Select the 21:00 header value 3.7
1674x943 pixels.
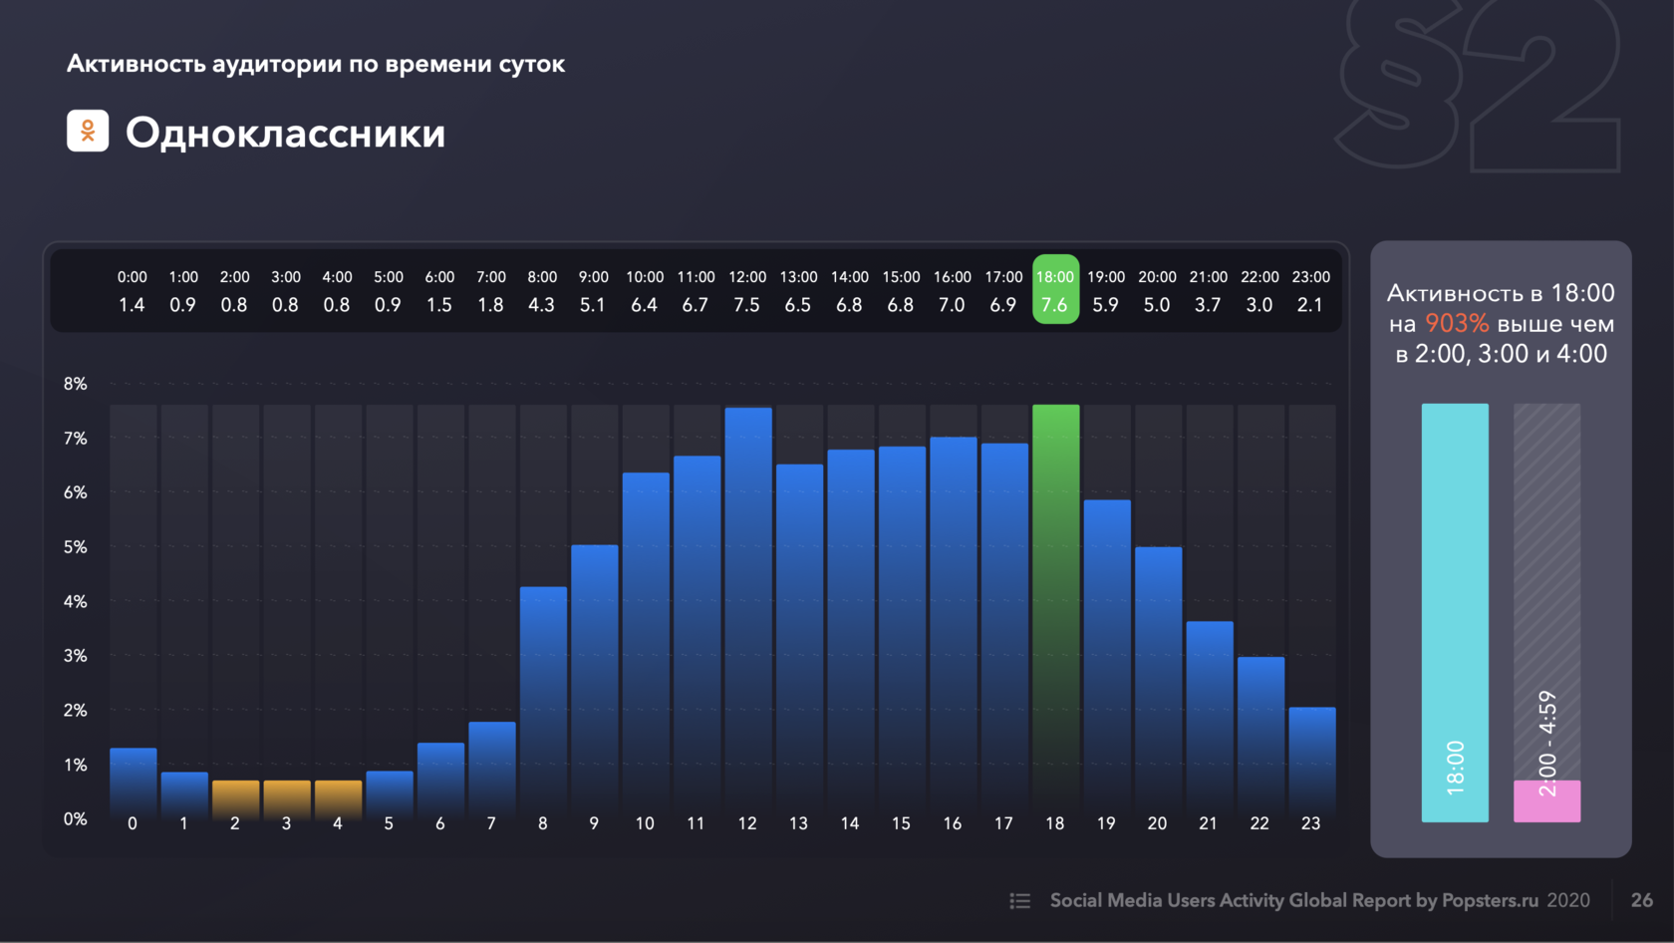1209,305
